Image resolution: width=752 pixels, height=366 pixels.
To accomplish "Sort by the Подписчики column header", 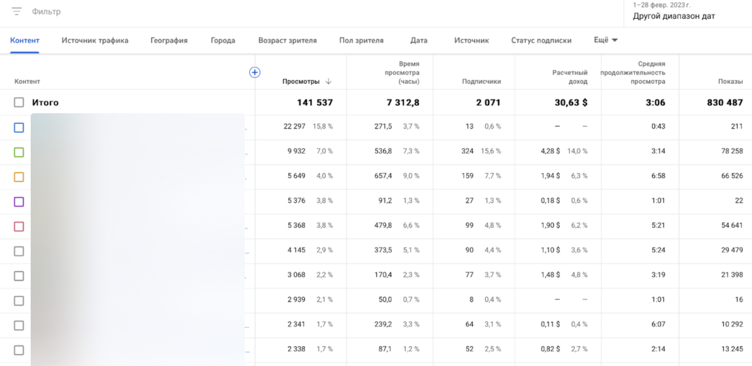I will [x=482, y=81].
